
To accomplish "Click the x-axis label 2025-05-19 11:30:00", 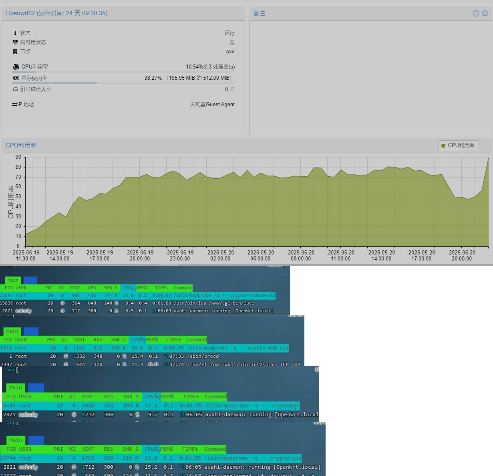I will click(26, 256).
